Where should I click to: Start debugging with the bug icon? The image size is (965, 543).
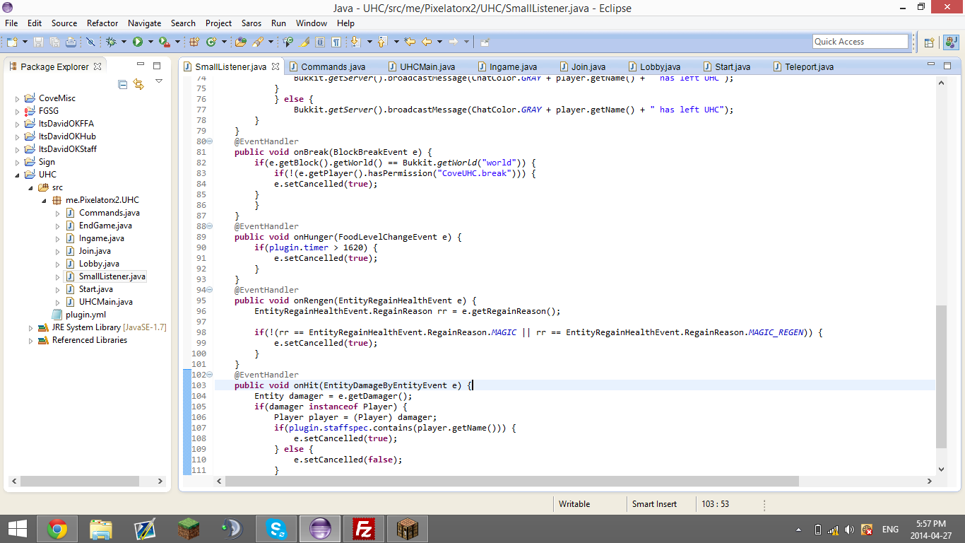[111, 42]
